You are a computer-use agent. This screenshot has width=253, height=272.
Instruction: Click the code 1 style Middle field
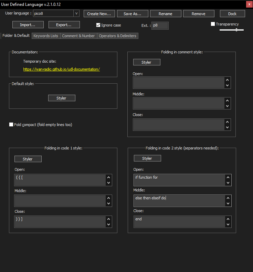coord(60,201)
